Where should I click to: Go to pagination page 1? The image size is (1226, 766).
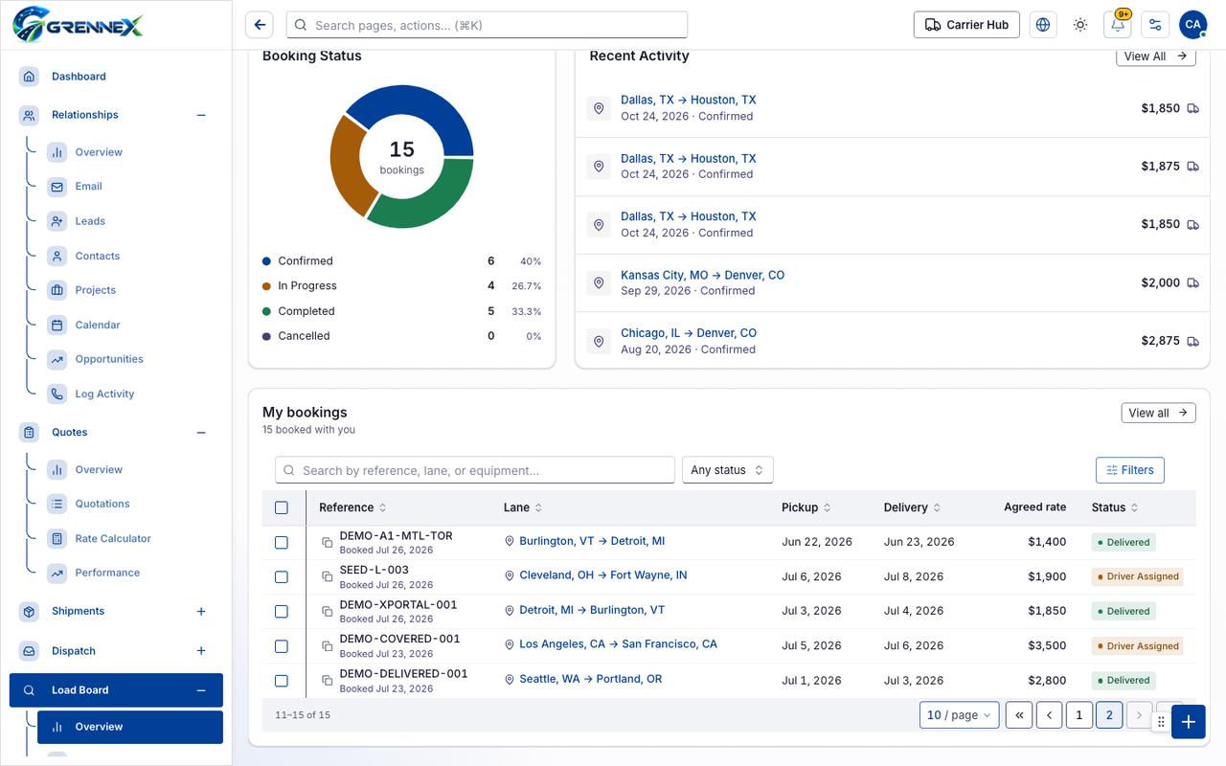1079,715
